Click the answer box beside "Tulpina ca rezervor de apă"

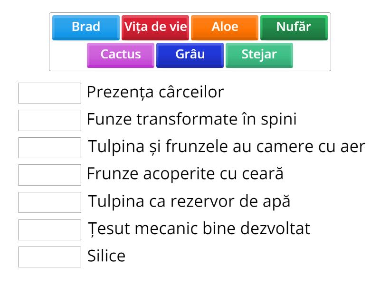click(49, 201)
